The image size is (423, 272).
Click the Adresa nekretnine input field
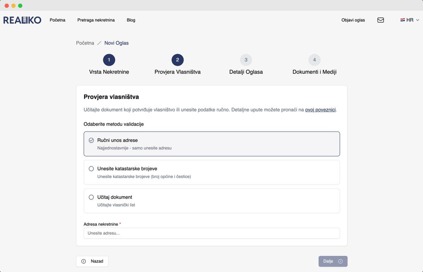(211, 233)
